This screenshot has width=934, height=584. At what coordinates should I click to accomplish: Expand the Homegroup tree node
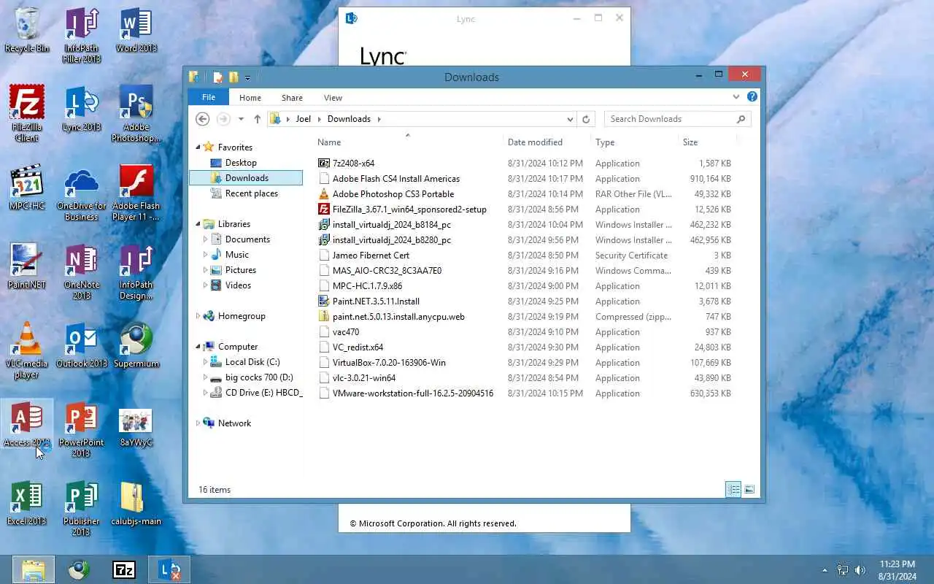pyautogui.click(x=198, y=316)
